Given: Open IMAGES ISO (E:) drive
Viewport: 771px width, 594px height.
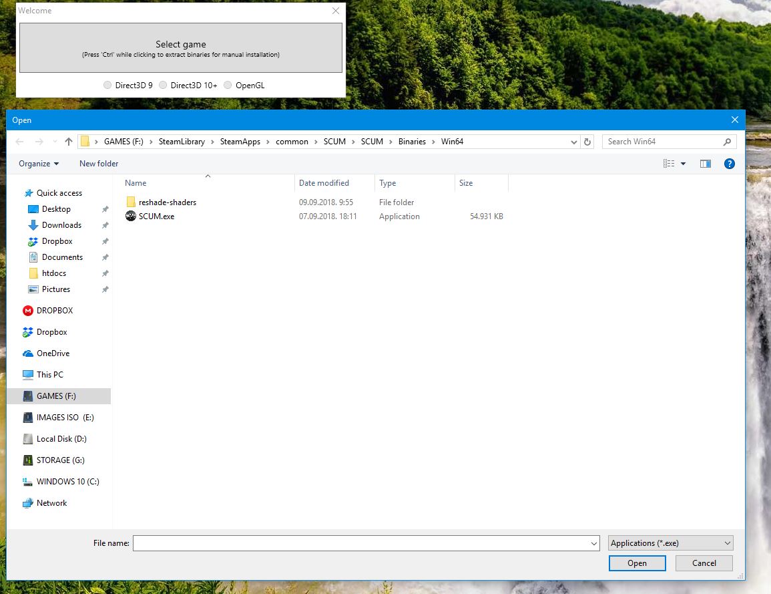Looking at the screenshot, I should click(65, 418).
